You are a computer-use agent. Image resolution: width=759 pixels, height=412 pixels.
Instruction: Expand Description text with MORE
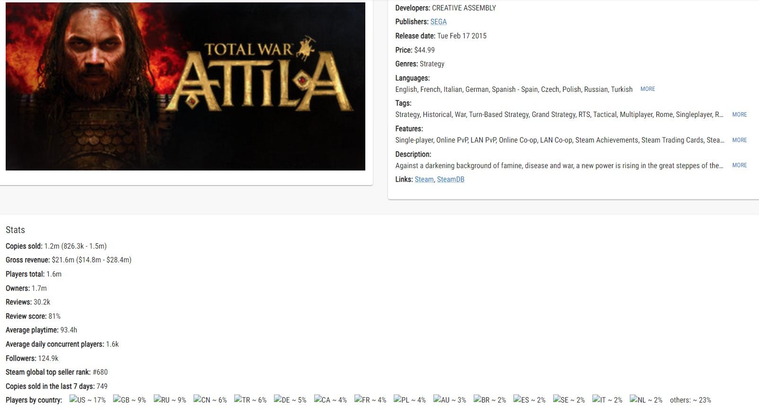tap(740, 165)
